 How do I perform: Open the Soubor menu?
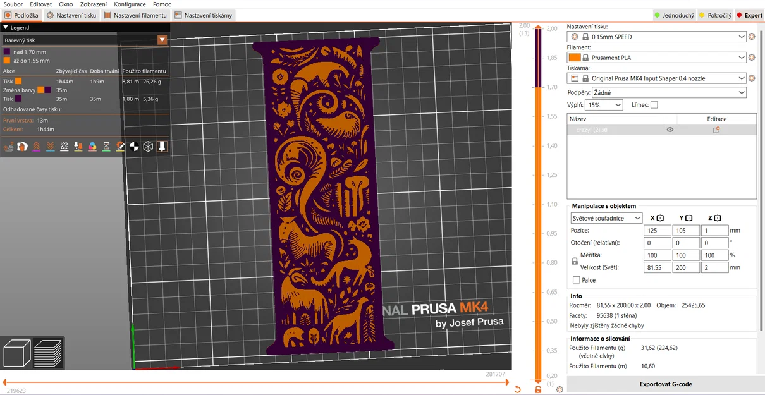[13, 4]
